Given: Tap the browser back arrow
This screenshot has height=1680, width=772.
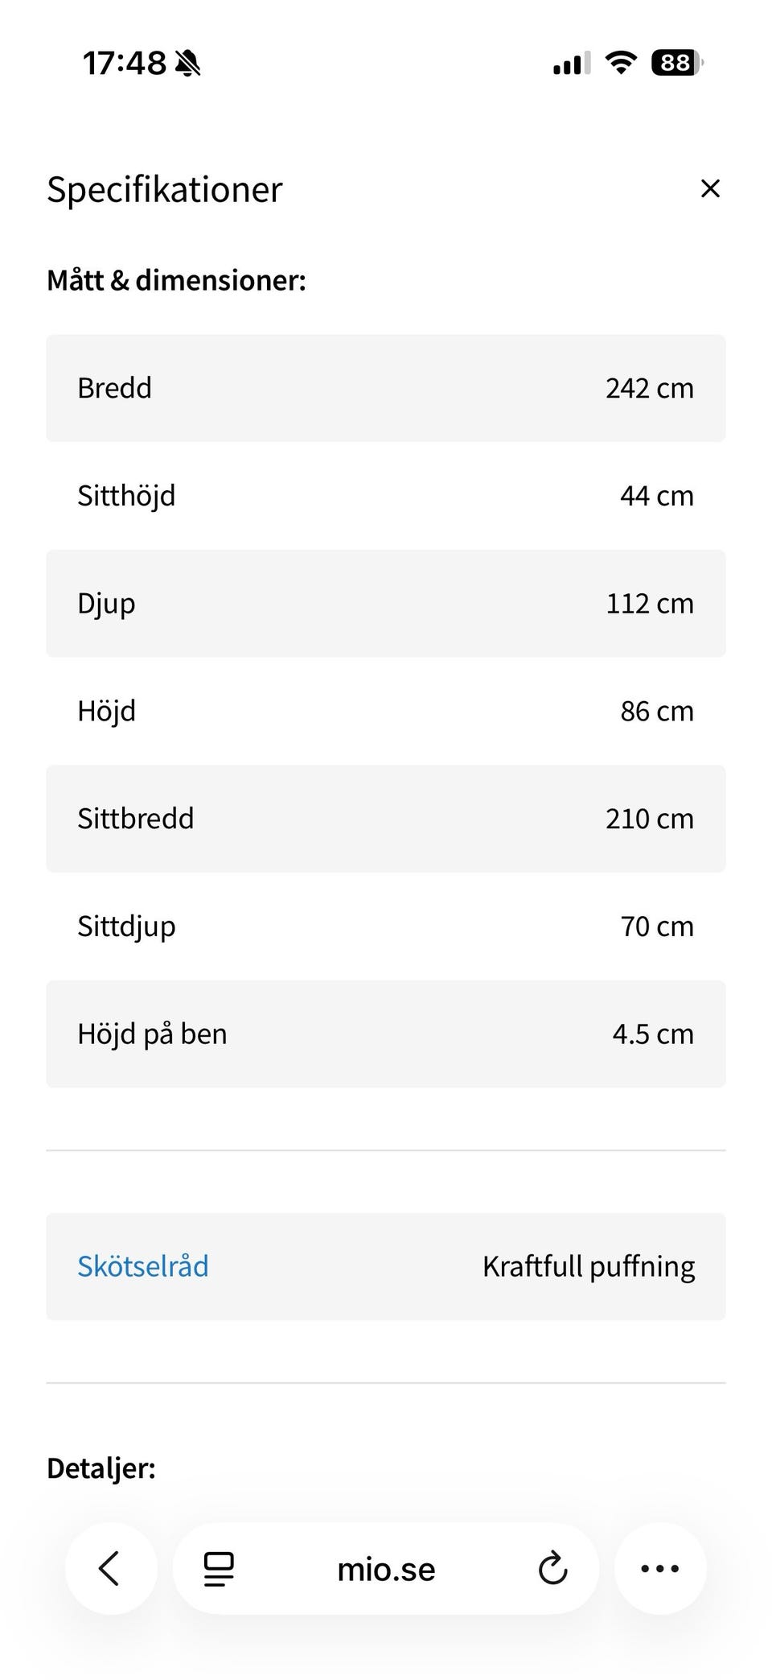Looking at the screenshot, I should [x=110, y=1568].
